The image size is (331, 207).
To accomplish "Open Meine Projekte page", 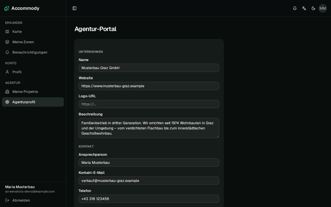I will click(x=33, y=92).
